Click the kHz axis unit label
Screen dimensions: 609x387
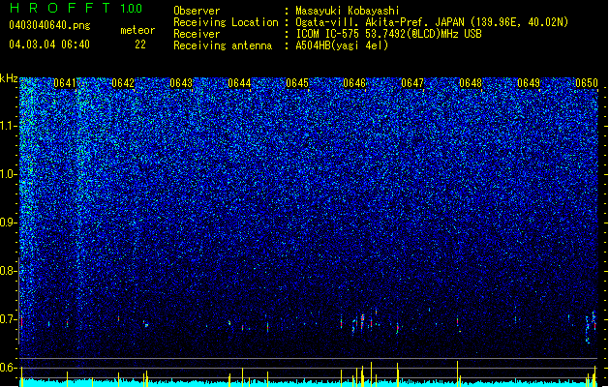coord(9,78)
